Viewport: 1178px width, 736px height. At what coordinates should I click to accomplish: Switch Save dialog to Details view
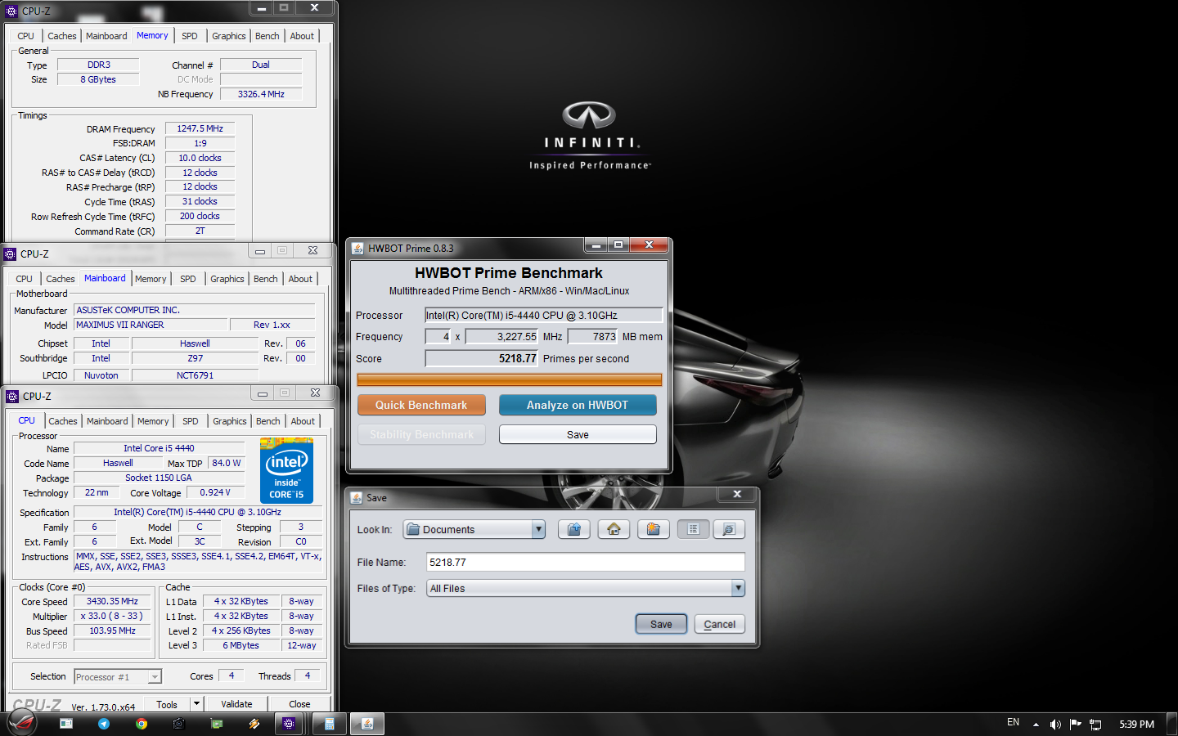(x=729, y=529)
